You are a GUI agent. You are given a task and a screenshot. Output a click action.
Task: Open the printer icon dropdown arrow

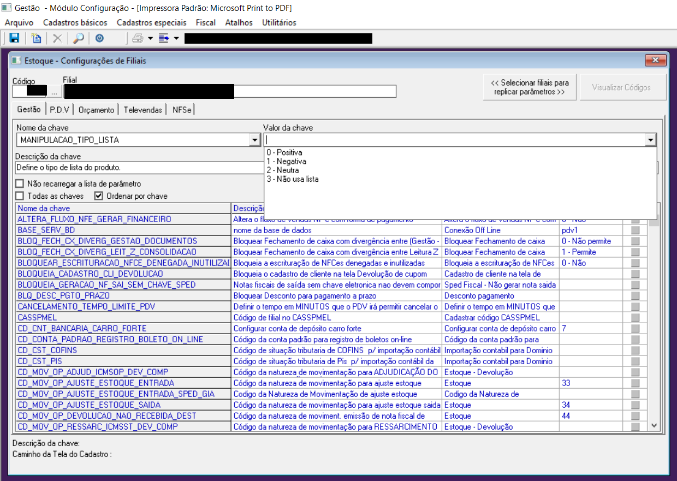click(150, 38)
